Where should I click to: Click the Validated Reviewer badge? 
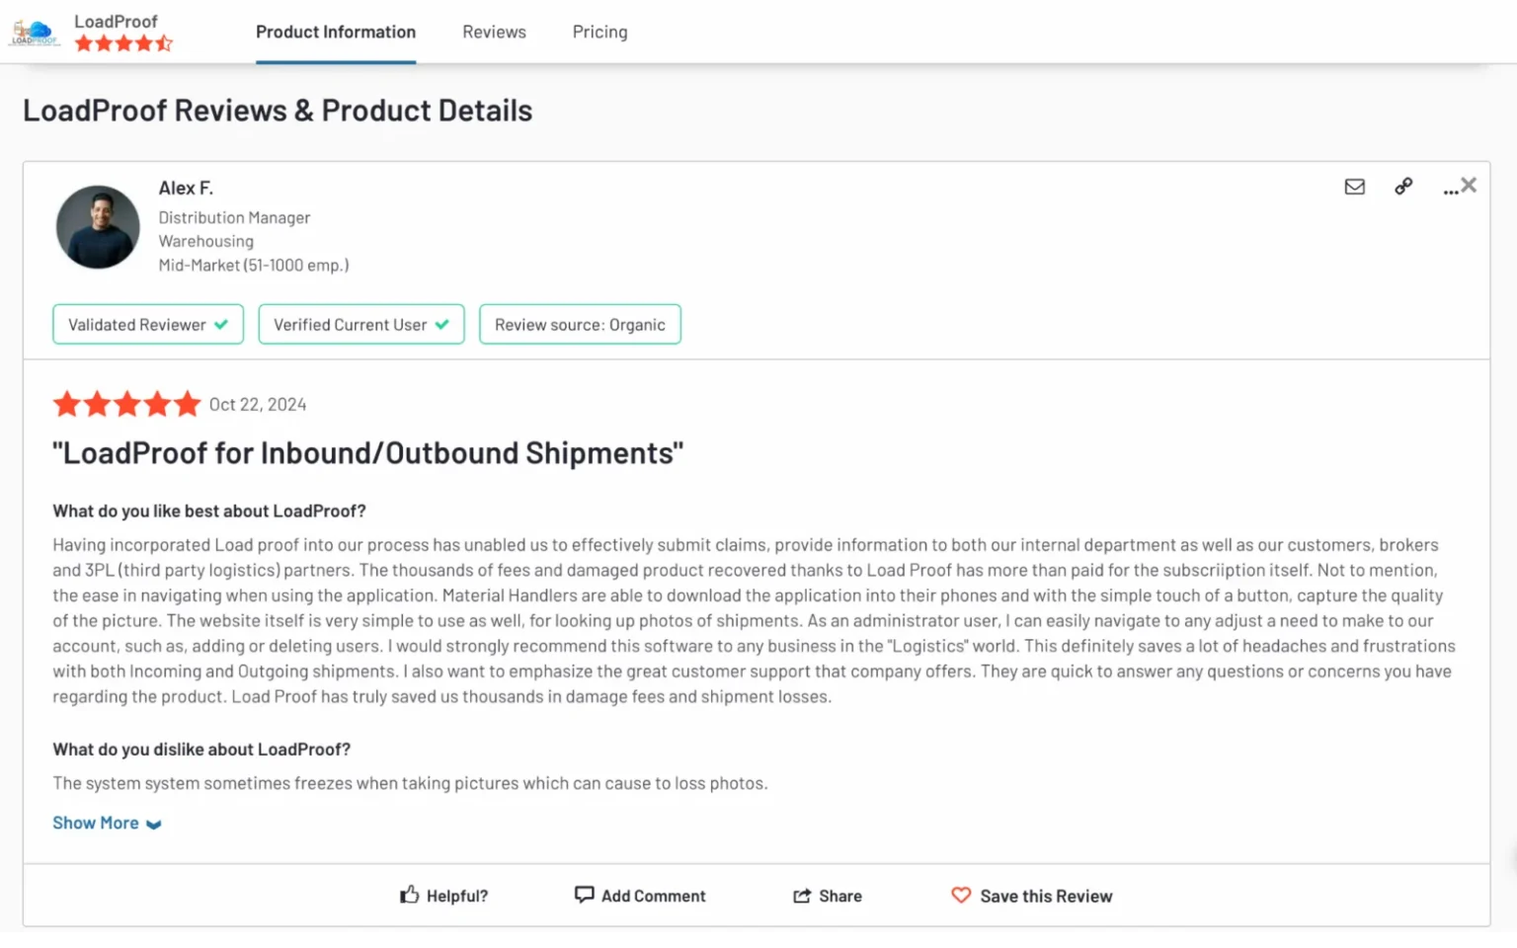tap(148, 325)
